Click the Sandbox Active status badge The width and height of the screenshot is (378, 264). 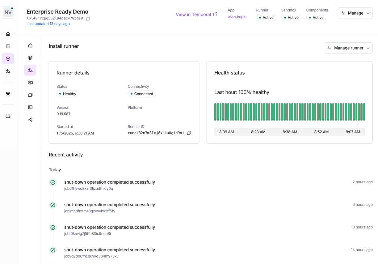pyautogui.click(x=291, y=18)
